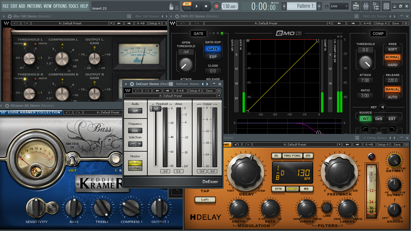The image size is (411, 231).
Task: Open the hamburger menu in DeEsser toolbar
Action: (219, 91)
